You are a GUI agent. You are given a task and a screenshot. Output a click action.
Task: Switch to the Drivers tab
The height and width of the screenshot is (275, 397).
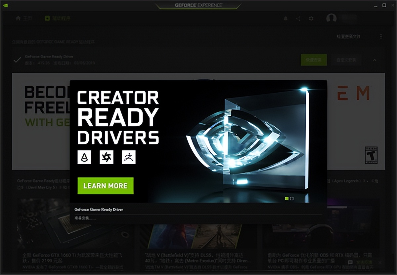[58, 19]
